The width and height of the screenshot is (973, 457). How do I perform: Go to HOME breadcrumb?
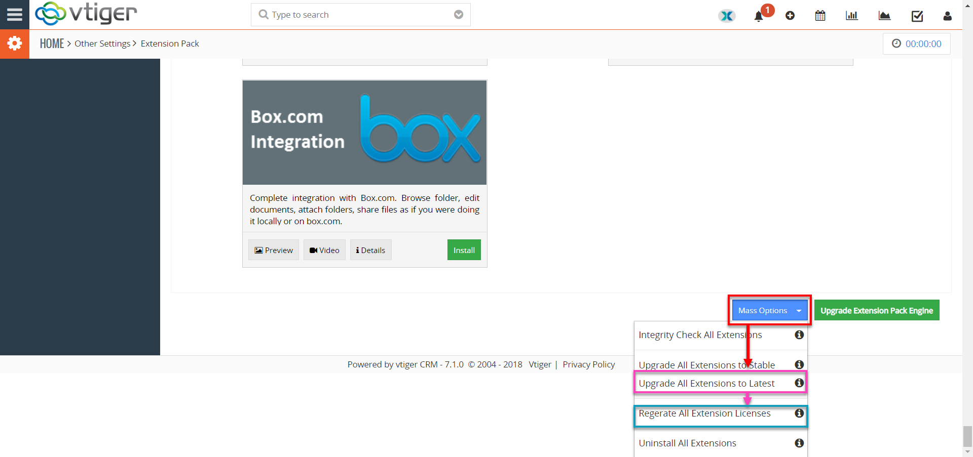52,44
